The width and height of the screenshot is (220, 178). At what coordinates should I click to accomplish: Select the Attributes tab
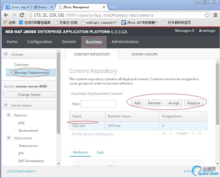click(80, 152)
